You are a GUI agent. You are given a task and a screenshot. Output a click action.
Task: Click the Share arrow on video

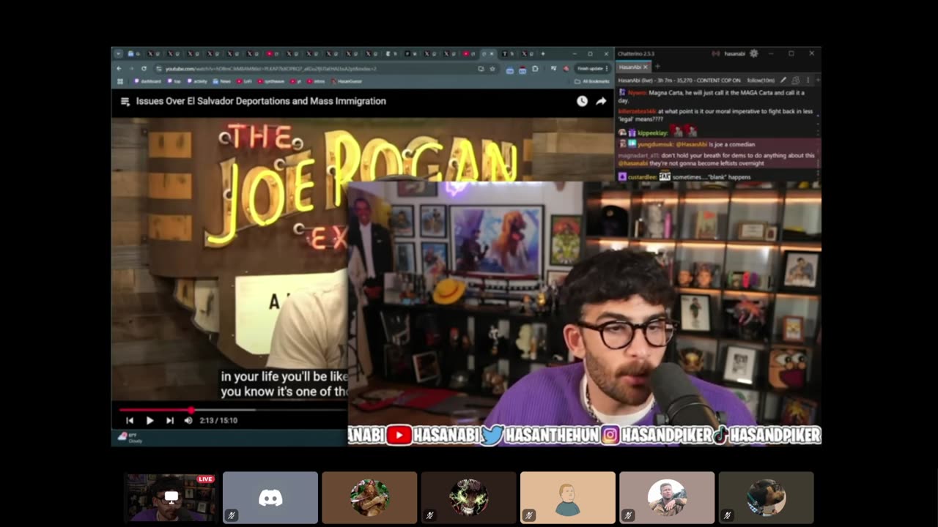(601, 101)
